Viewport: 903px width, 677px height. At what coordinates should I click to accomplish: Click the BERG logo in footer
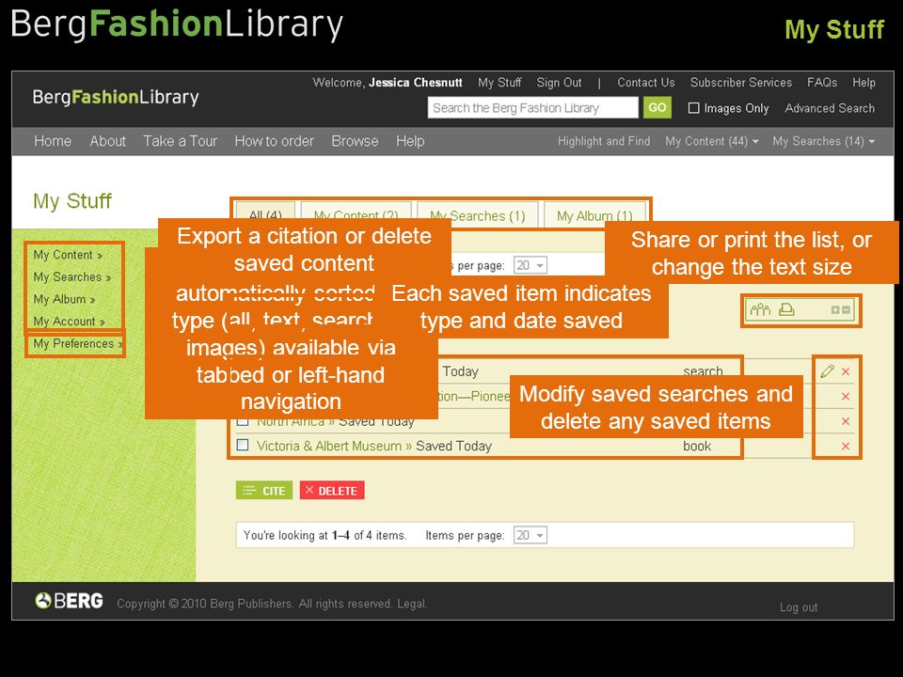(69, 601)
